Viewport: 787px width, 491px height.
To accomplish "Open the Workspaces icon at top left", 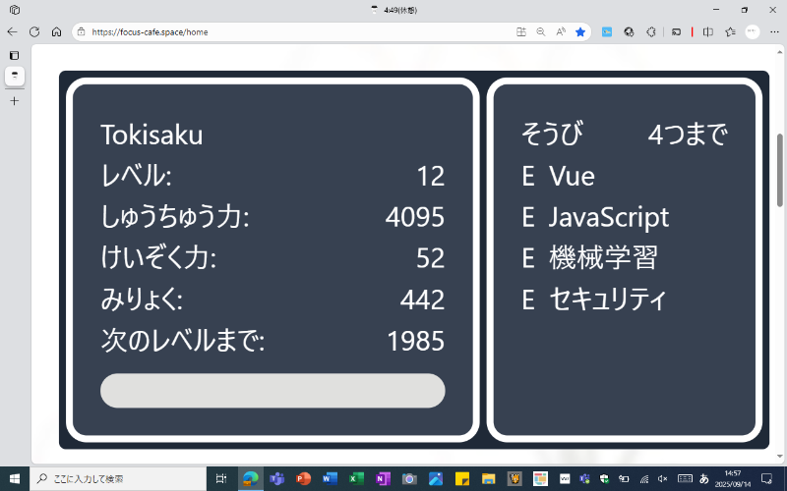I will tap(15, 10).
